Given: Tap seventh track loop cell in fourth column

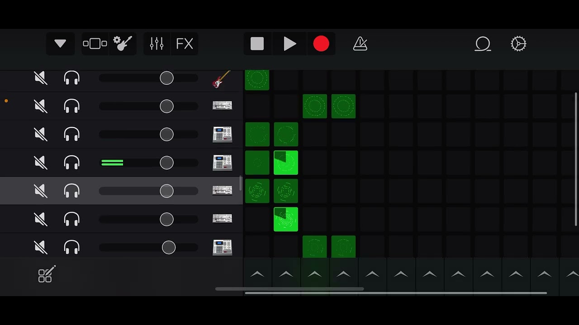Looking at the screenshot, I should (x=343, y=247).
